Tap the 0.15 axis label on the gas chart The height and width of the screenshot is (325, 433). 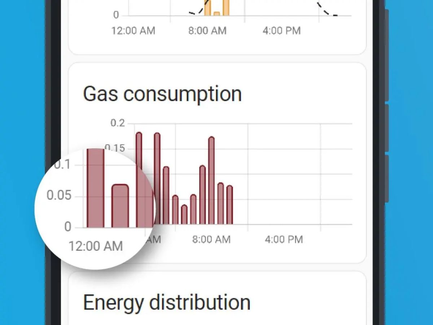(115, 148)
